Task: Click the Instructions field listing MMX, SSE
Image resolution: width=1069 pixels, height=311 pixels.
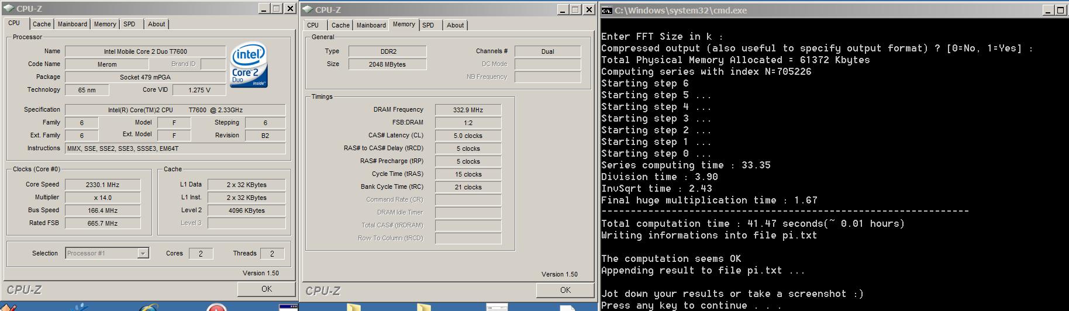Action: [175, 148]
